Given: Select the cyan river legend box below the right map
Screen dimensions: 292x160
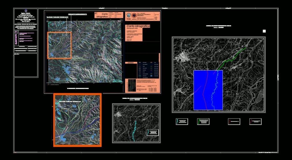Looking at the screenshot, I should tap(182, 122).
